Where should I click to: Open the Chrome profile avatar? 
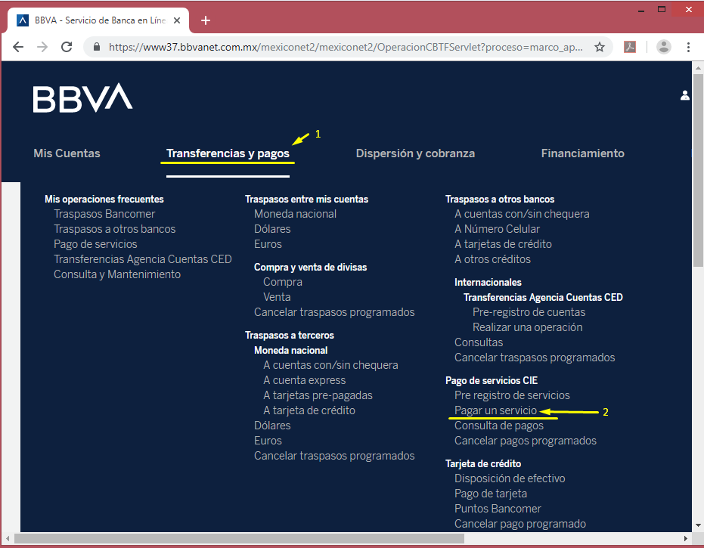click(x=664, y=47)
